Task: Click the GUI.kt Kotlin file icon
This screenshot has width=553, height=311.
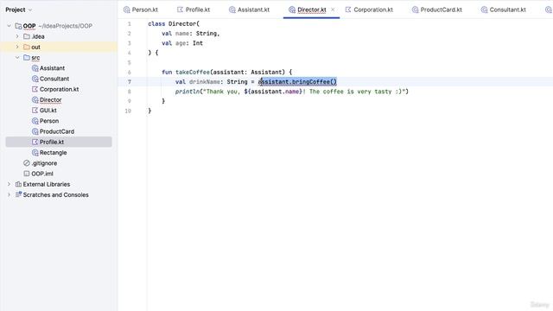Action: [35, 111]
